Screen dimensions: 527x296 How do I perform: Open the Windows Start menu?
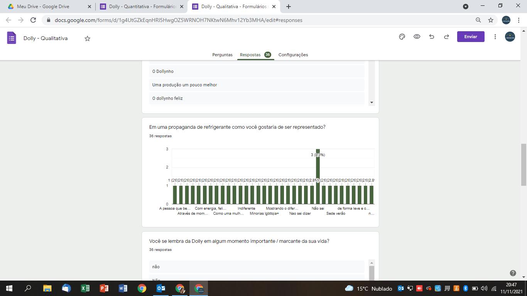pos(9,288)
